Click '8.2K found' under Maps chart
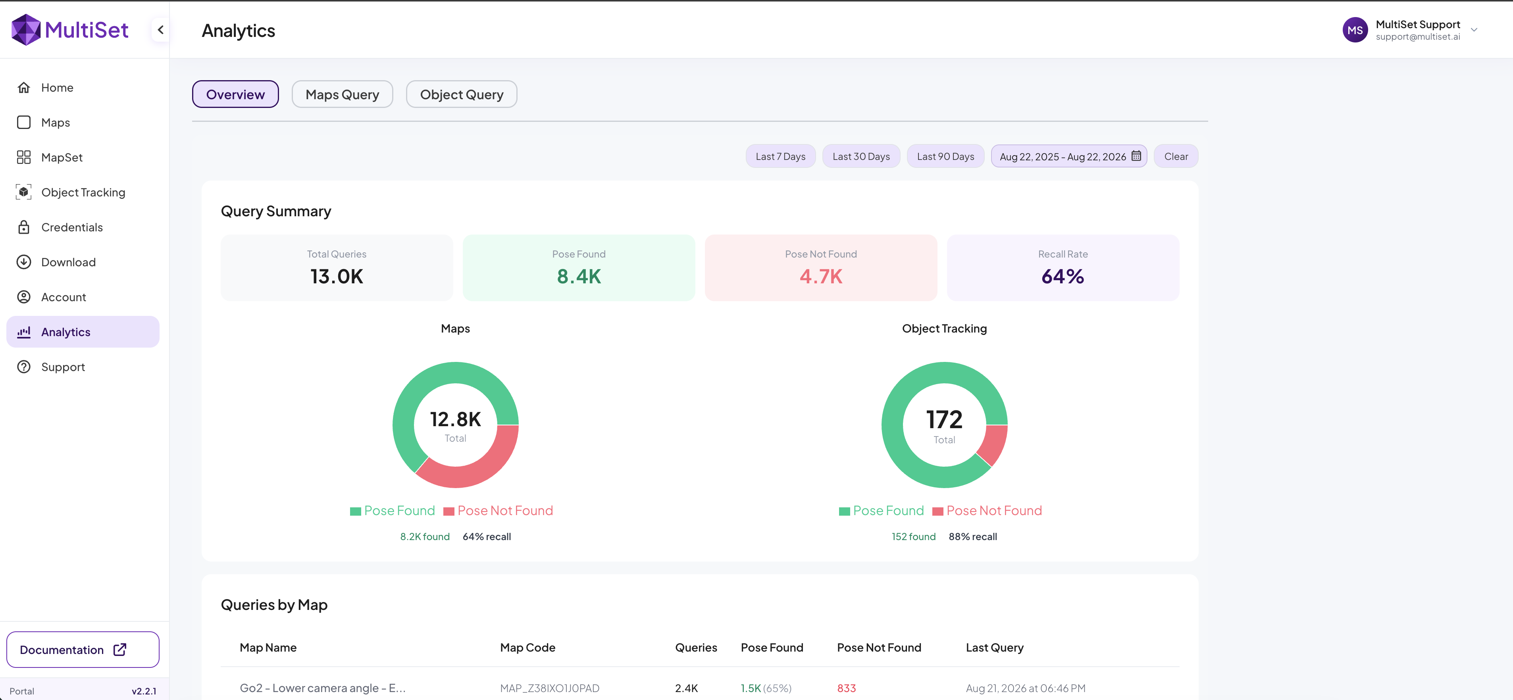The width and height of the screenshot is (1513, 700). coord(425,536)
